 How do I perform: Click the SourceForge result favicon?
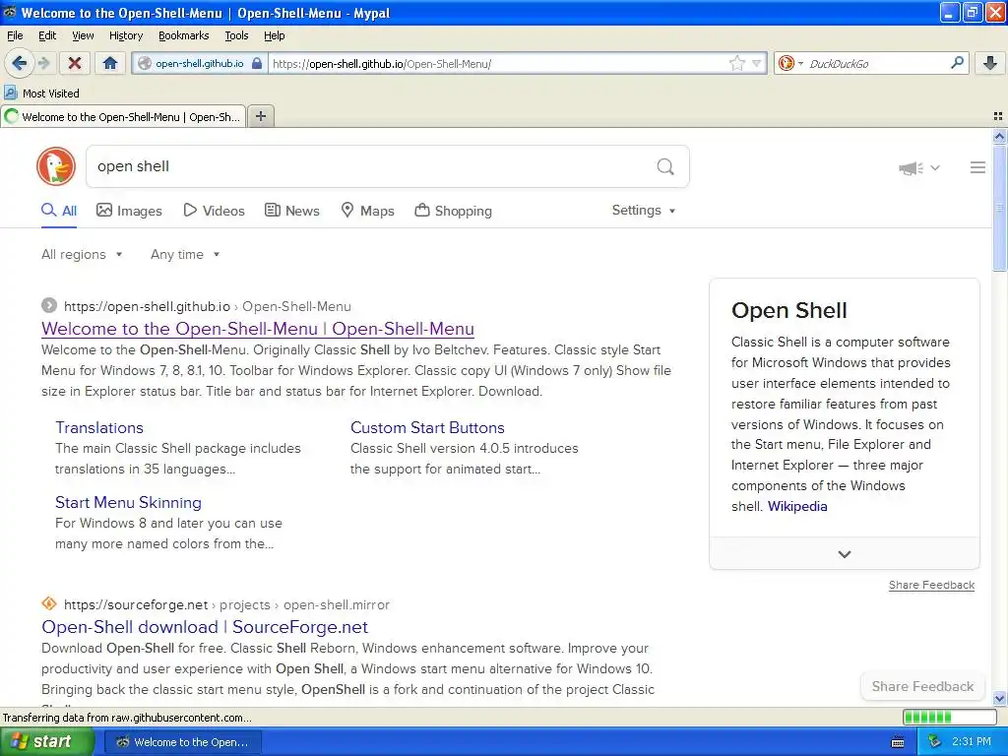tap(49, 604)
